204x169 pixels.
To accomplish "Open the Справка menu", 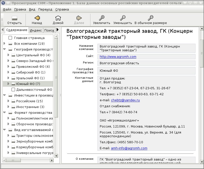I will 62,9.
